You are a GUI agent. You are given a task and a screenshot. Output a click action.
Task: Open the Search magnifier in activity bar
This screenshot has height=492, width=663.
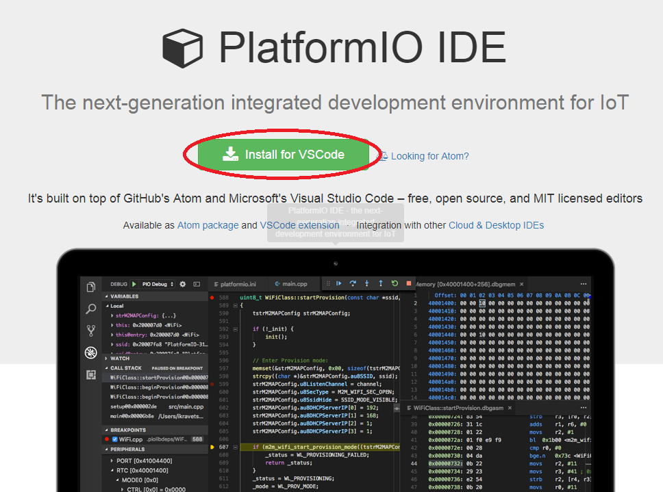91,309
